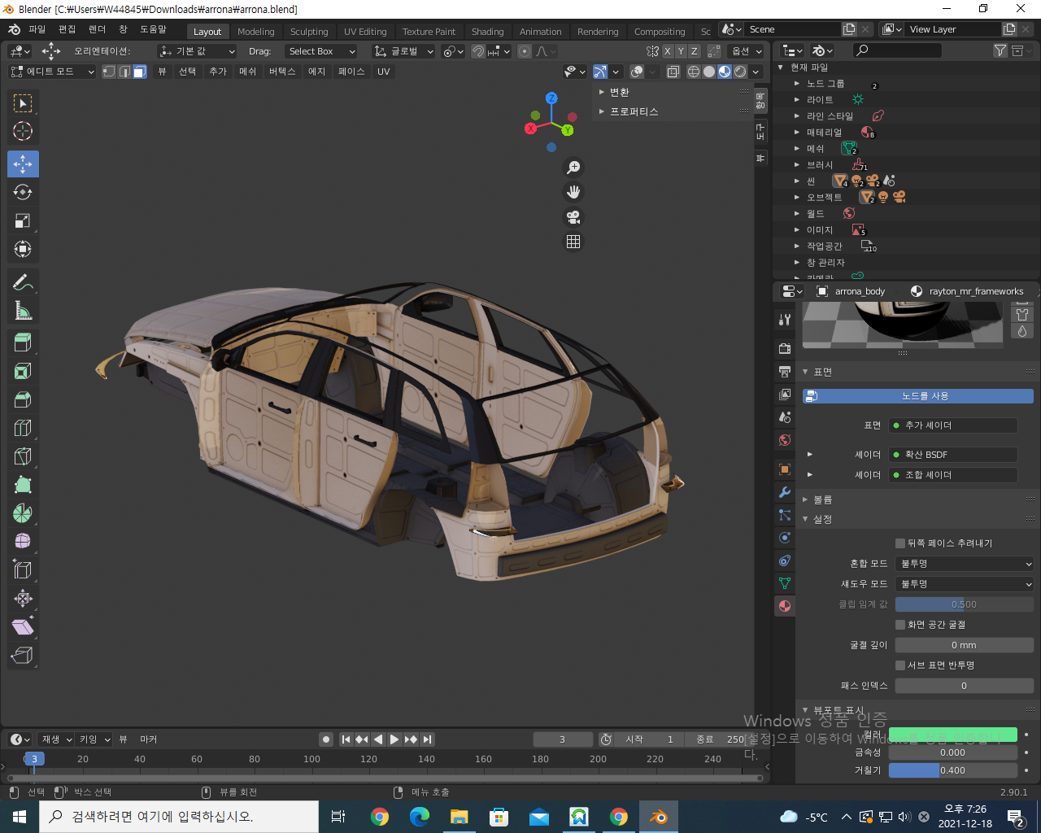This screenshot has height=833, width=1041.
Task: Switch to the Sculpting workspace tab
Action: coord(309,32)
